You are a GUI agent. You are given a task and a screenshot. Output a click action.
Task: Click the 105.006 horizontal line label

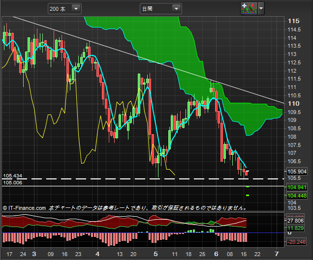(13, 183)
